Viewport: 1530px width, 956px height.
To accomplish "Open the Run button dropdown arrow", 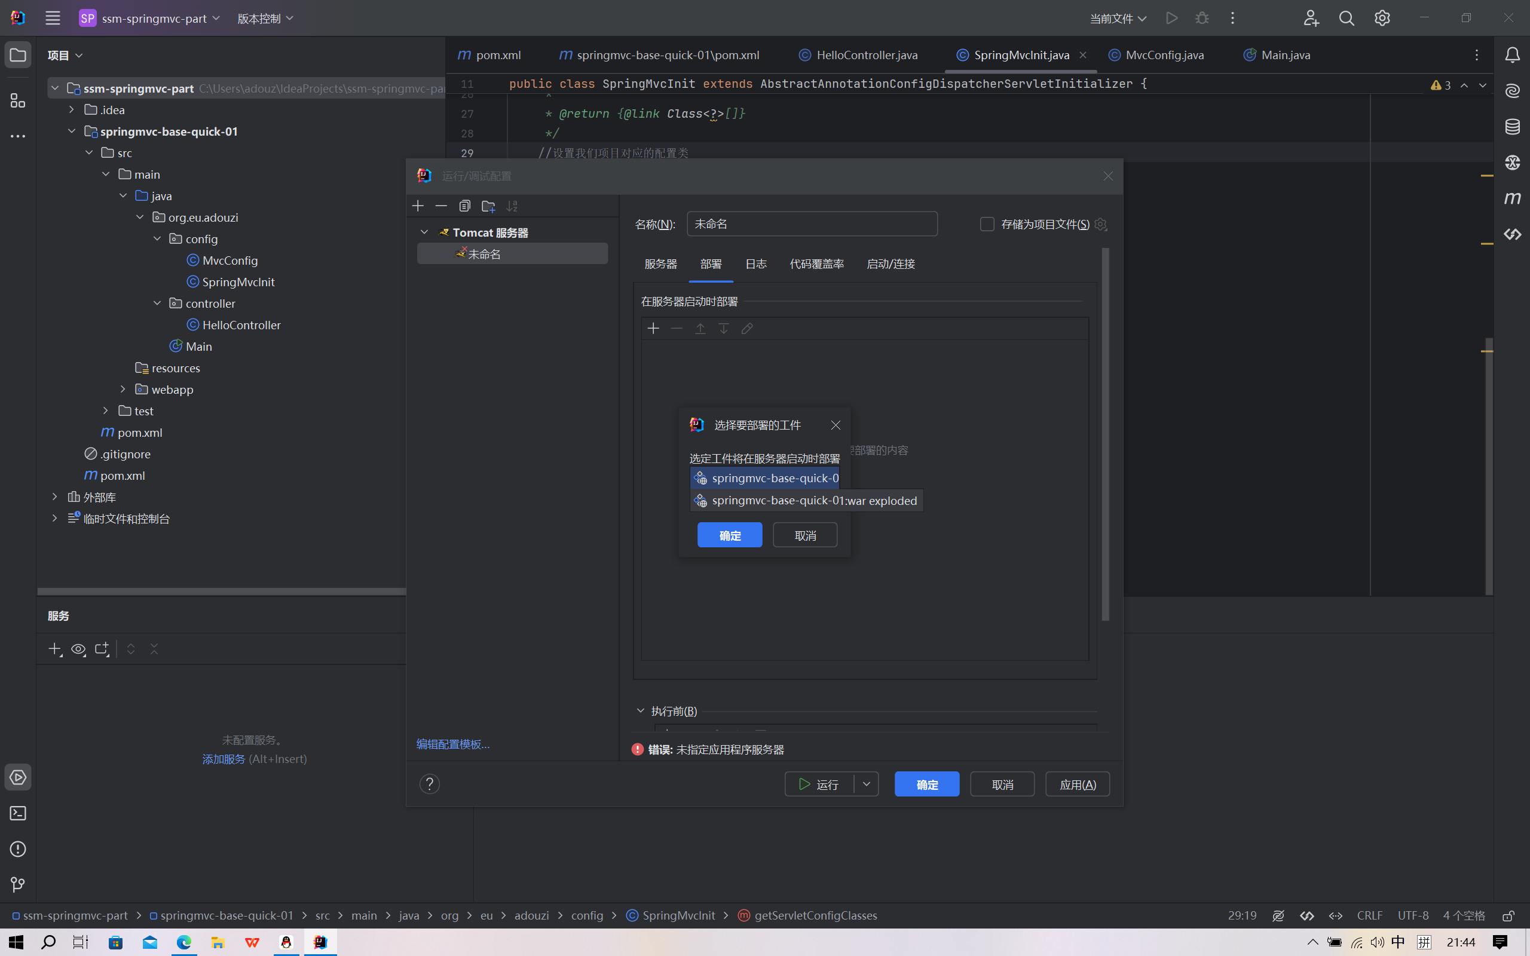I will 866,784.
